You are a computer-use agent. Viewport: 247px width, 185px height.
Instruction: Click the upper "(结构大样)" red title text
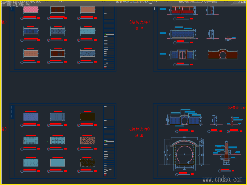pos(139,22)
